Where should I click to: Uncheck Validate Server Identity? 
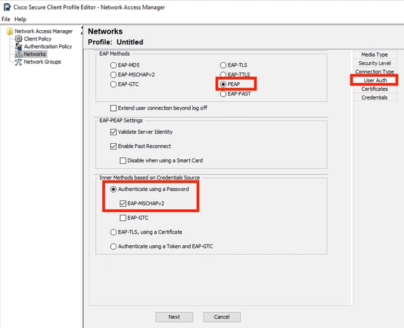[114, 132]
